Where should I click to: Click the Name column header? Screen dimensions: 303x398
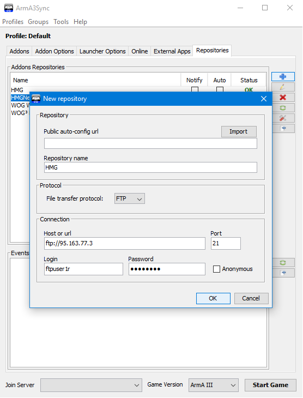click(x=96, y=80)
